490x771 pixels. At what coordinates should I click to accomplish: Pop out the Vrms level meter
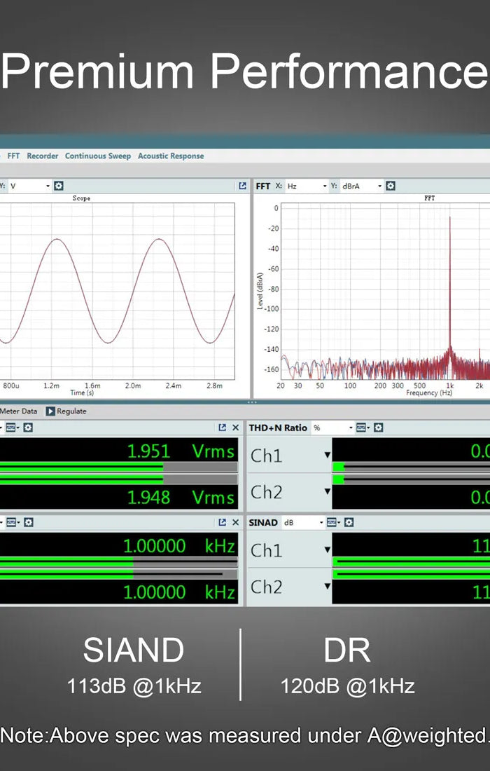tap(222, 428)
